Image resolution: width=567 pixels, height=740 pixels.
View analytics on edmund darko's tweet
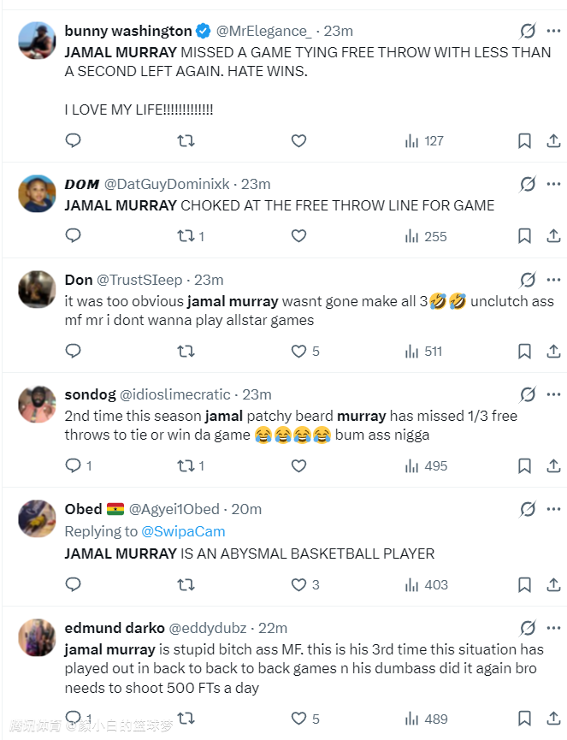pos(425,719)
